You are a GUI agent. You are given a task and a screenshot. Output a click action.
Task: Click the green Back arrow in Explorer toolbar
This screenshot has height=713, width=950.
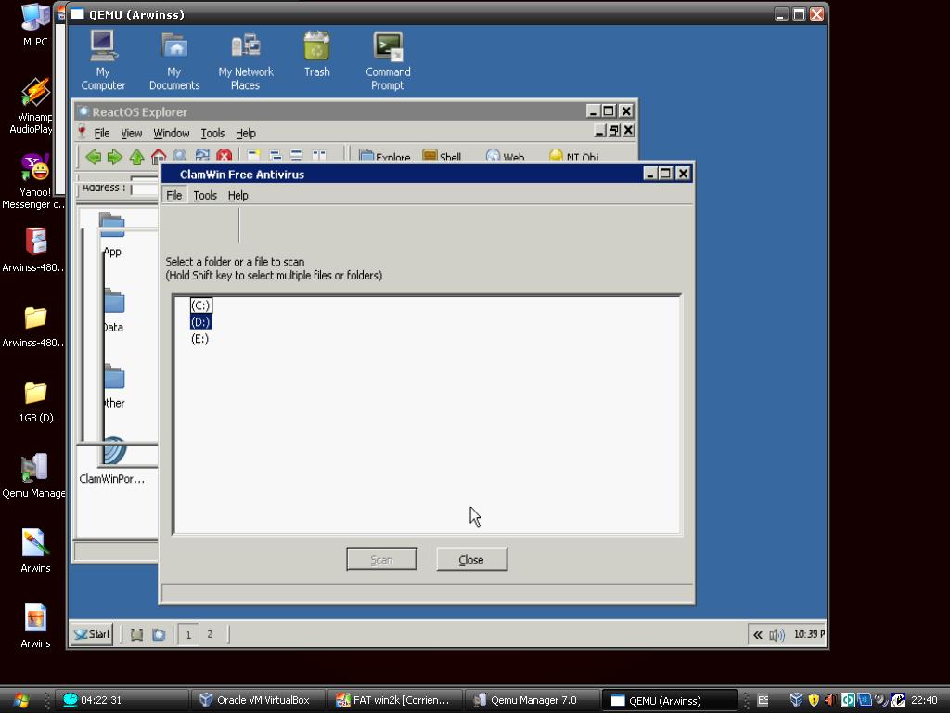point(93,157)
